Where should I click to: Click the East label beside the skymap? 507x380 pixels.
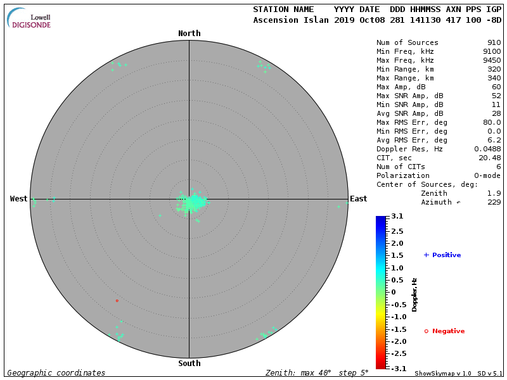point(358,199)
